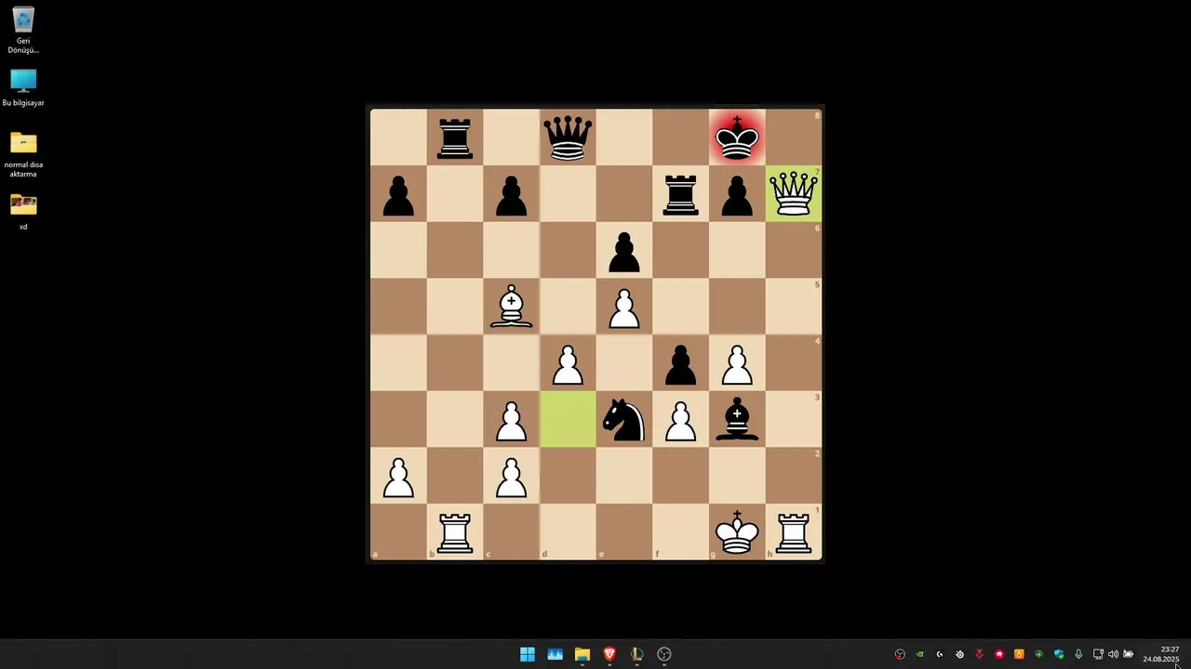Select the black rook on b8
The width and height of the screenshot is (1191, 669).
[x=455, y=138]
